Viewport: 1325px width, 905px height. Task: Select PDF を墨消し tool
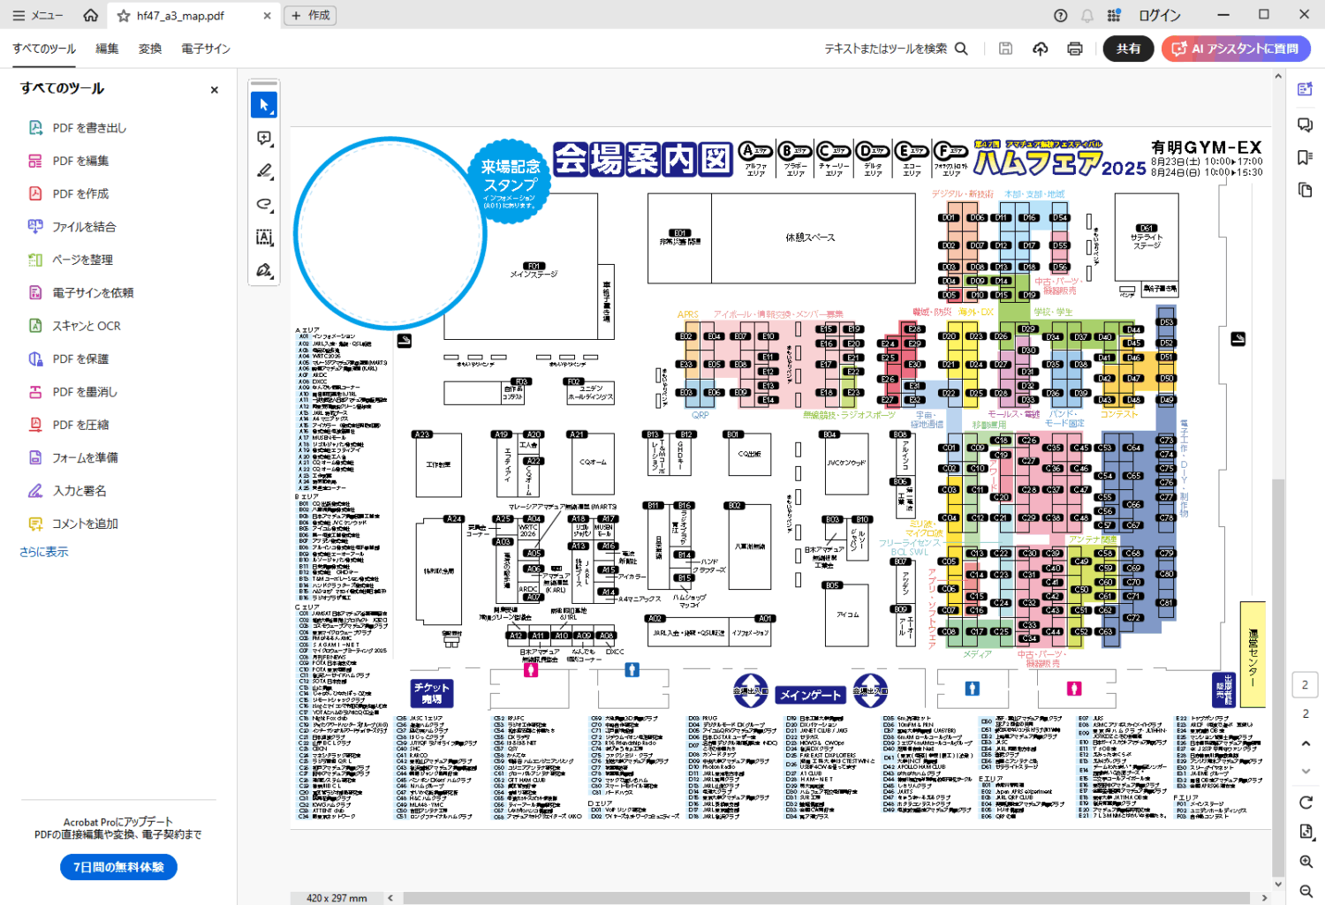85,392
